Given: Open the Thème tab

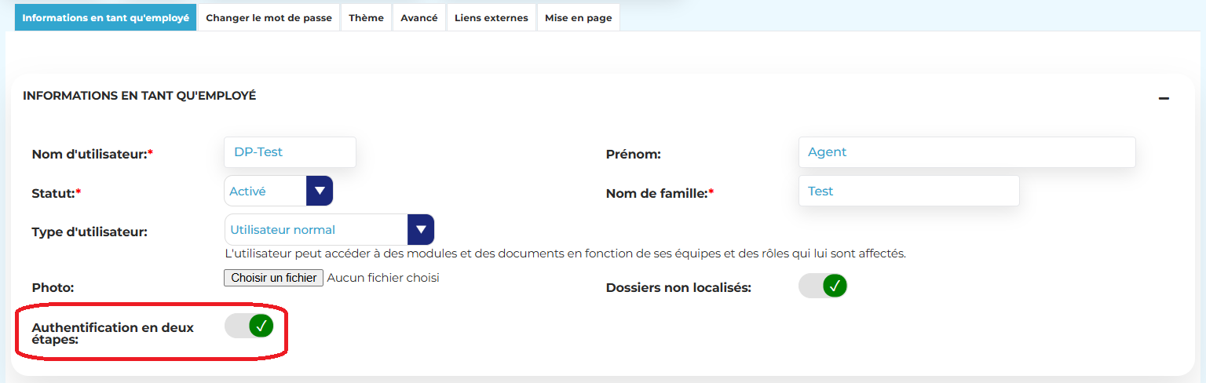Looking at the screenshot, I should coord(366,17).
